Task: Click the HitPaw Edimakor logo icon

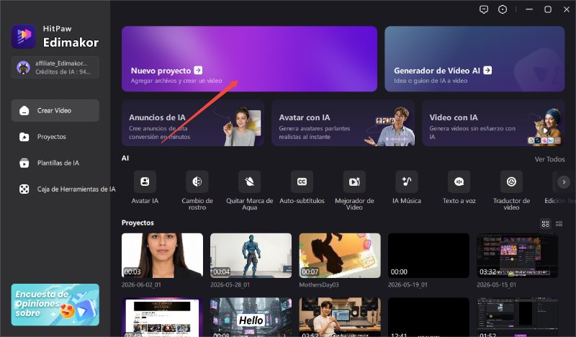Action: click(23, 37)
